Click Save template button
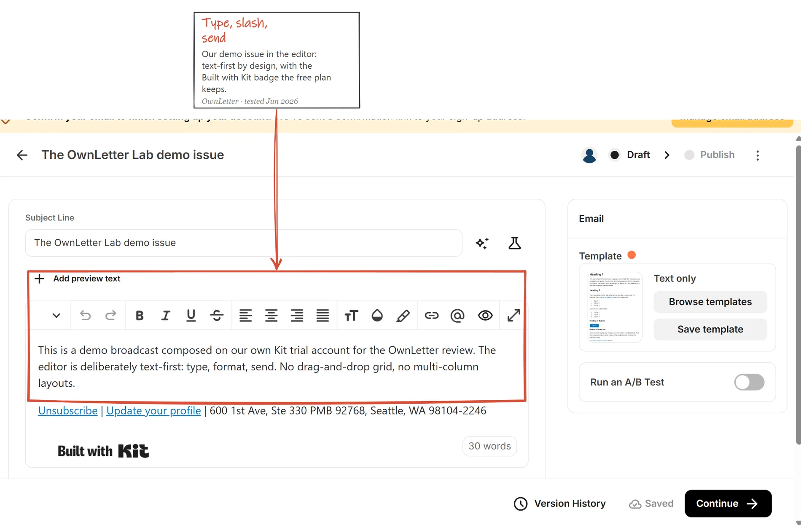This screenshot has width=801, height=525. [x=710, y=329]
